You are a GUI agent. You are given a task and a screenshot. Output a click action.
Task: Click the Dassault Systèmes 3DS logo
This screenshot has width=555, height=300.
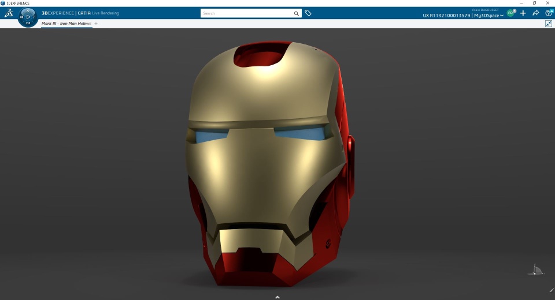pos(9,13)
